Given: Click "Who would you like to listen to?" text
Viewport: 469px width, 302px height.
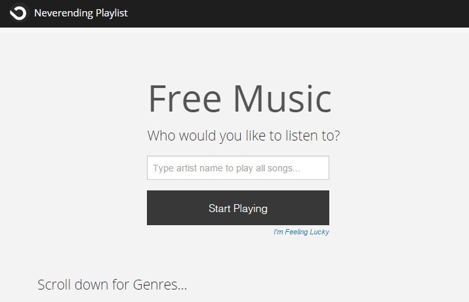Looking at the screenshot, I should point(243,137).
